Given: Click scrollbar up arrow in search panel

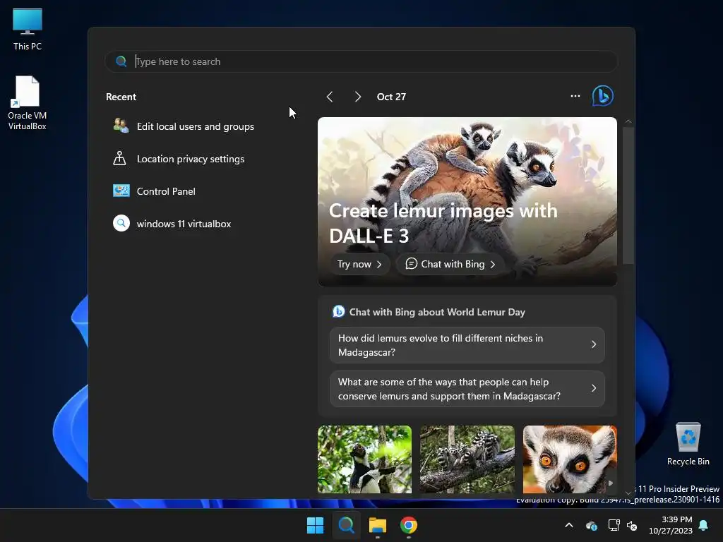Looking at the screenshot, I should tap(628, 121).
